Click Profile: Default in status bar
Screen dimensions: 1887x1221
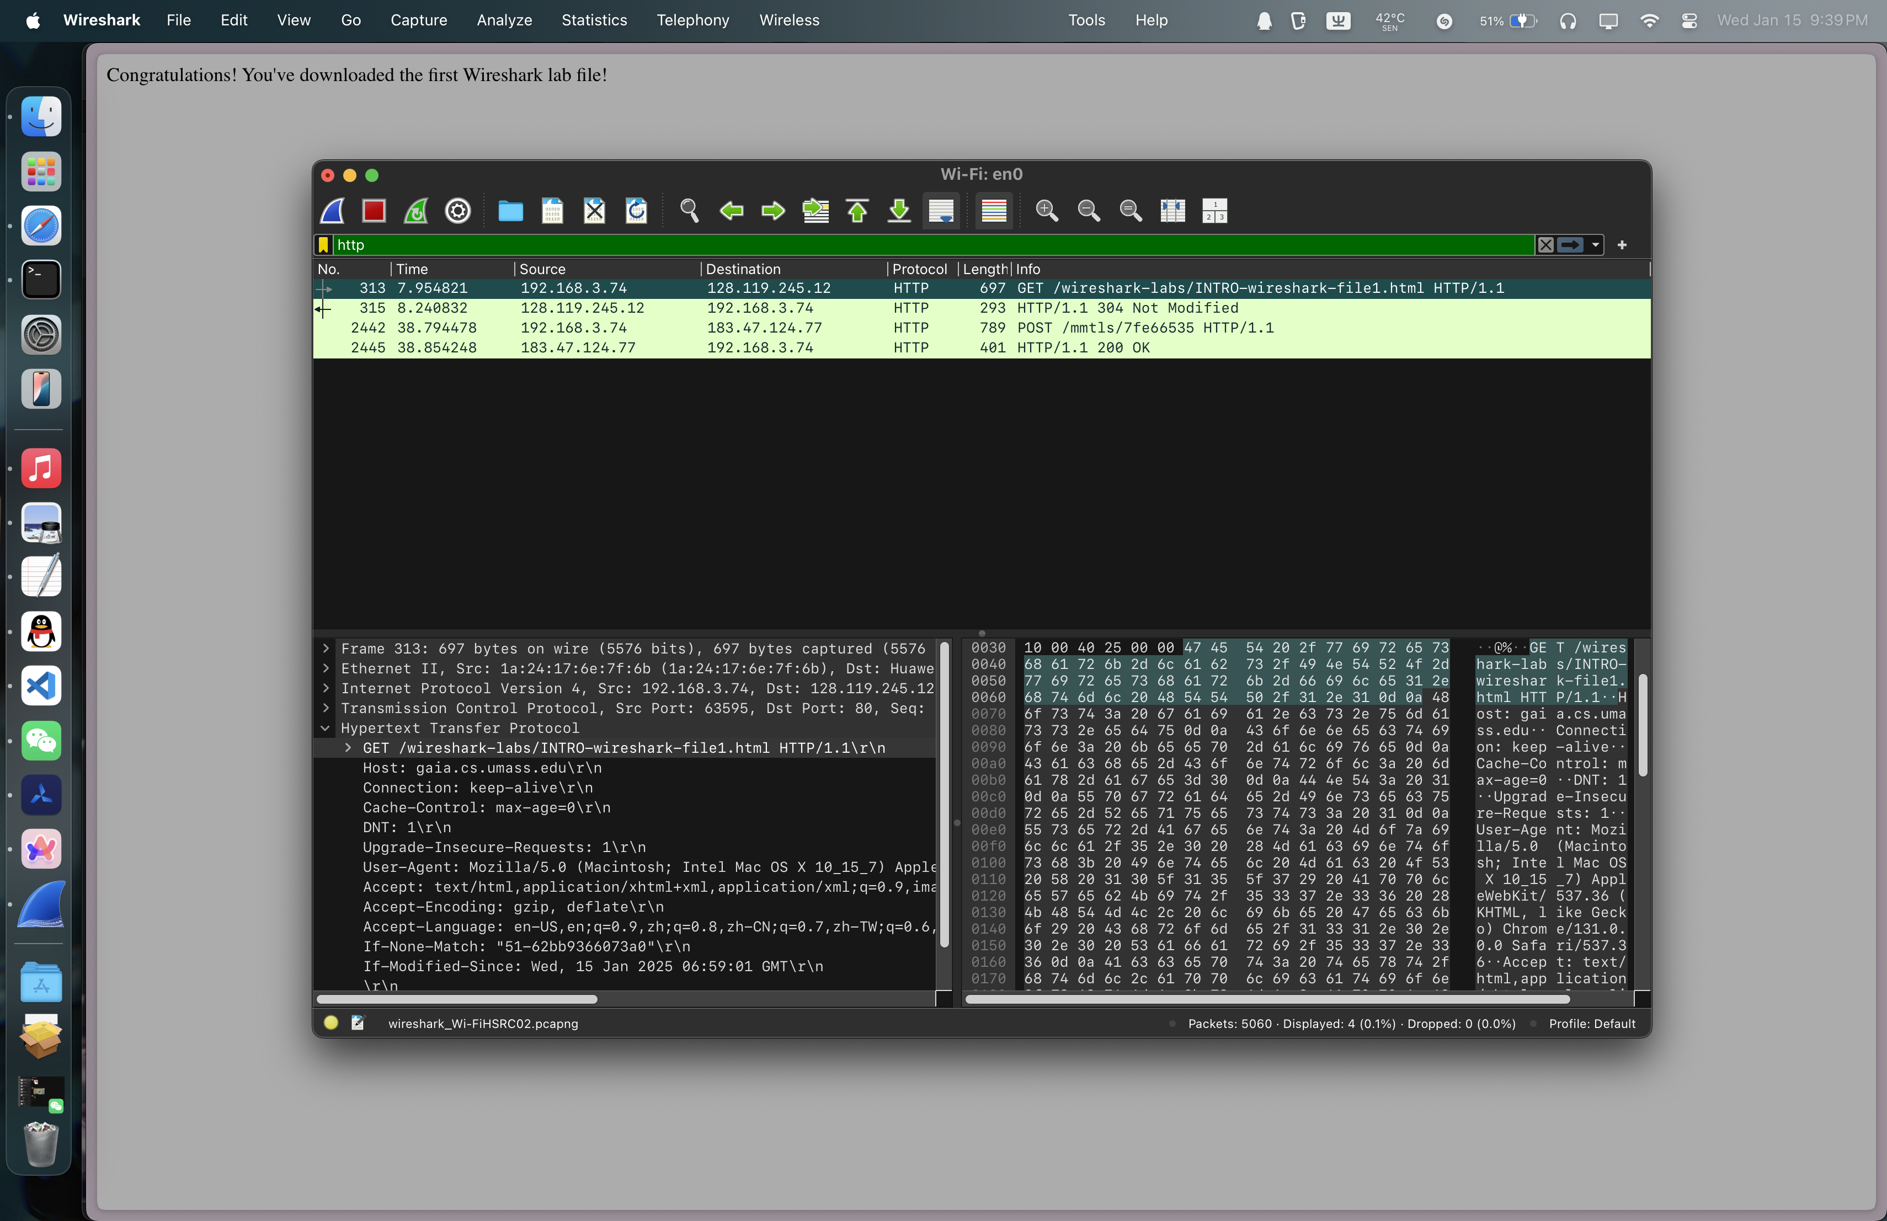(1592, 1024)
